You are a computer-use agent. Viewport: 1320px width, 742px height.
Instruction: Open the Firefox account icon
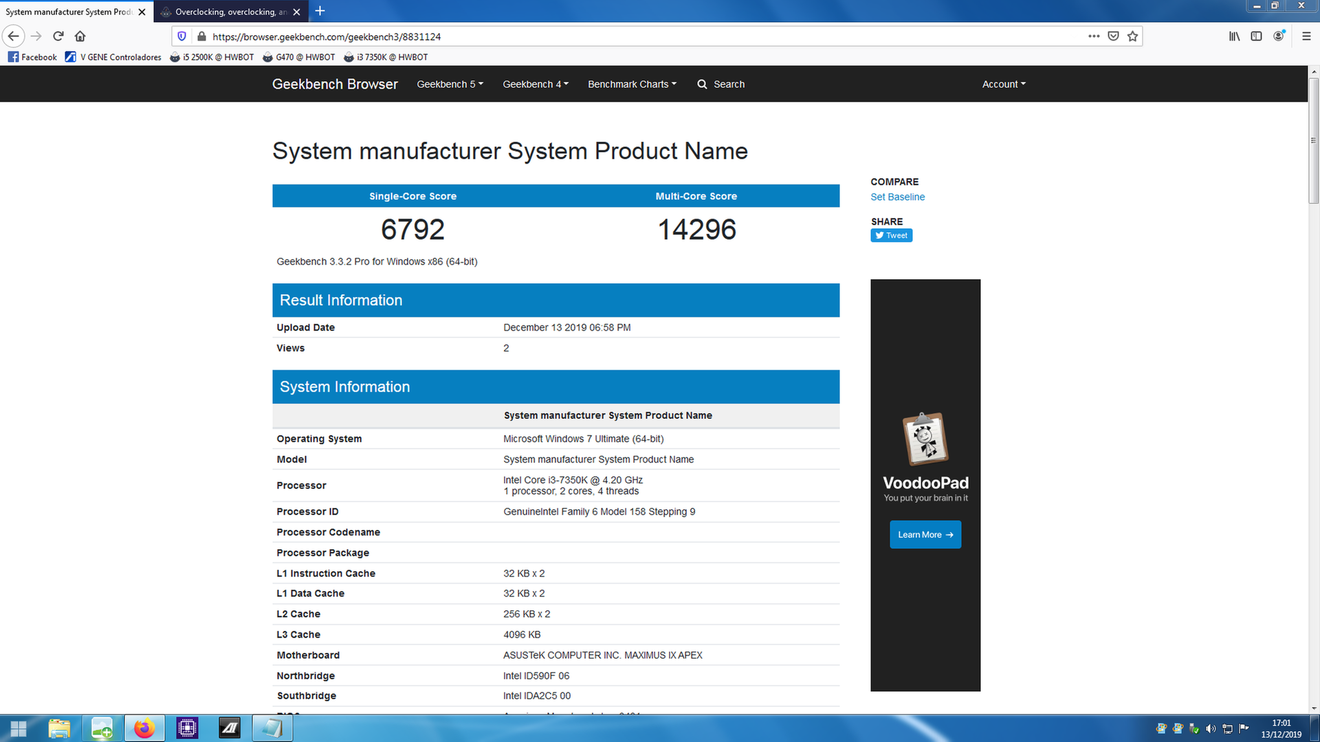coord(1279,36)
